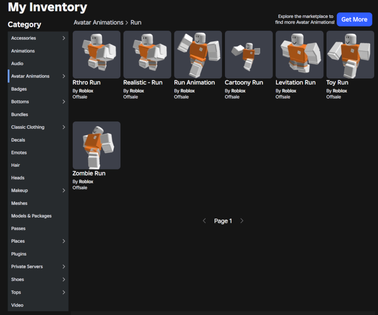Open the Levitation Run thumbnail image
The image size is (378, 315).
point(300,54)
